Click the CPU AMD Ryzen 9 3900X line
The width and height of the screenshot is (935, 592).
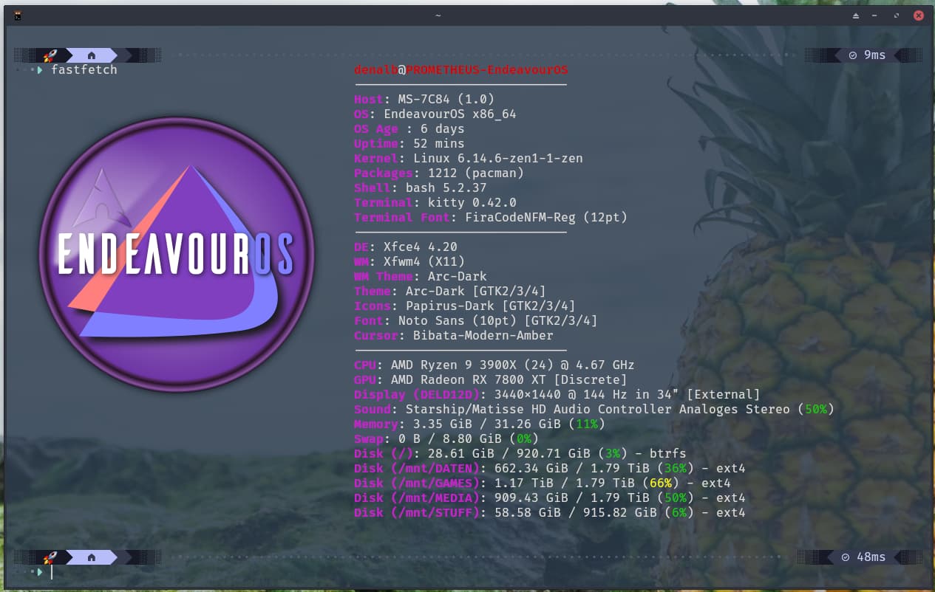pyautogui.click(x=494, y=365)
